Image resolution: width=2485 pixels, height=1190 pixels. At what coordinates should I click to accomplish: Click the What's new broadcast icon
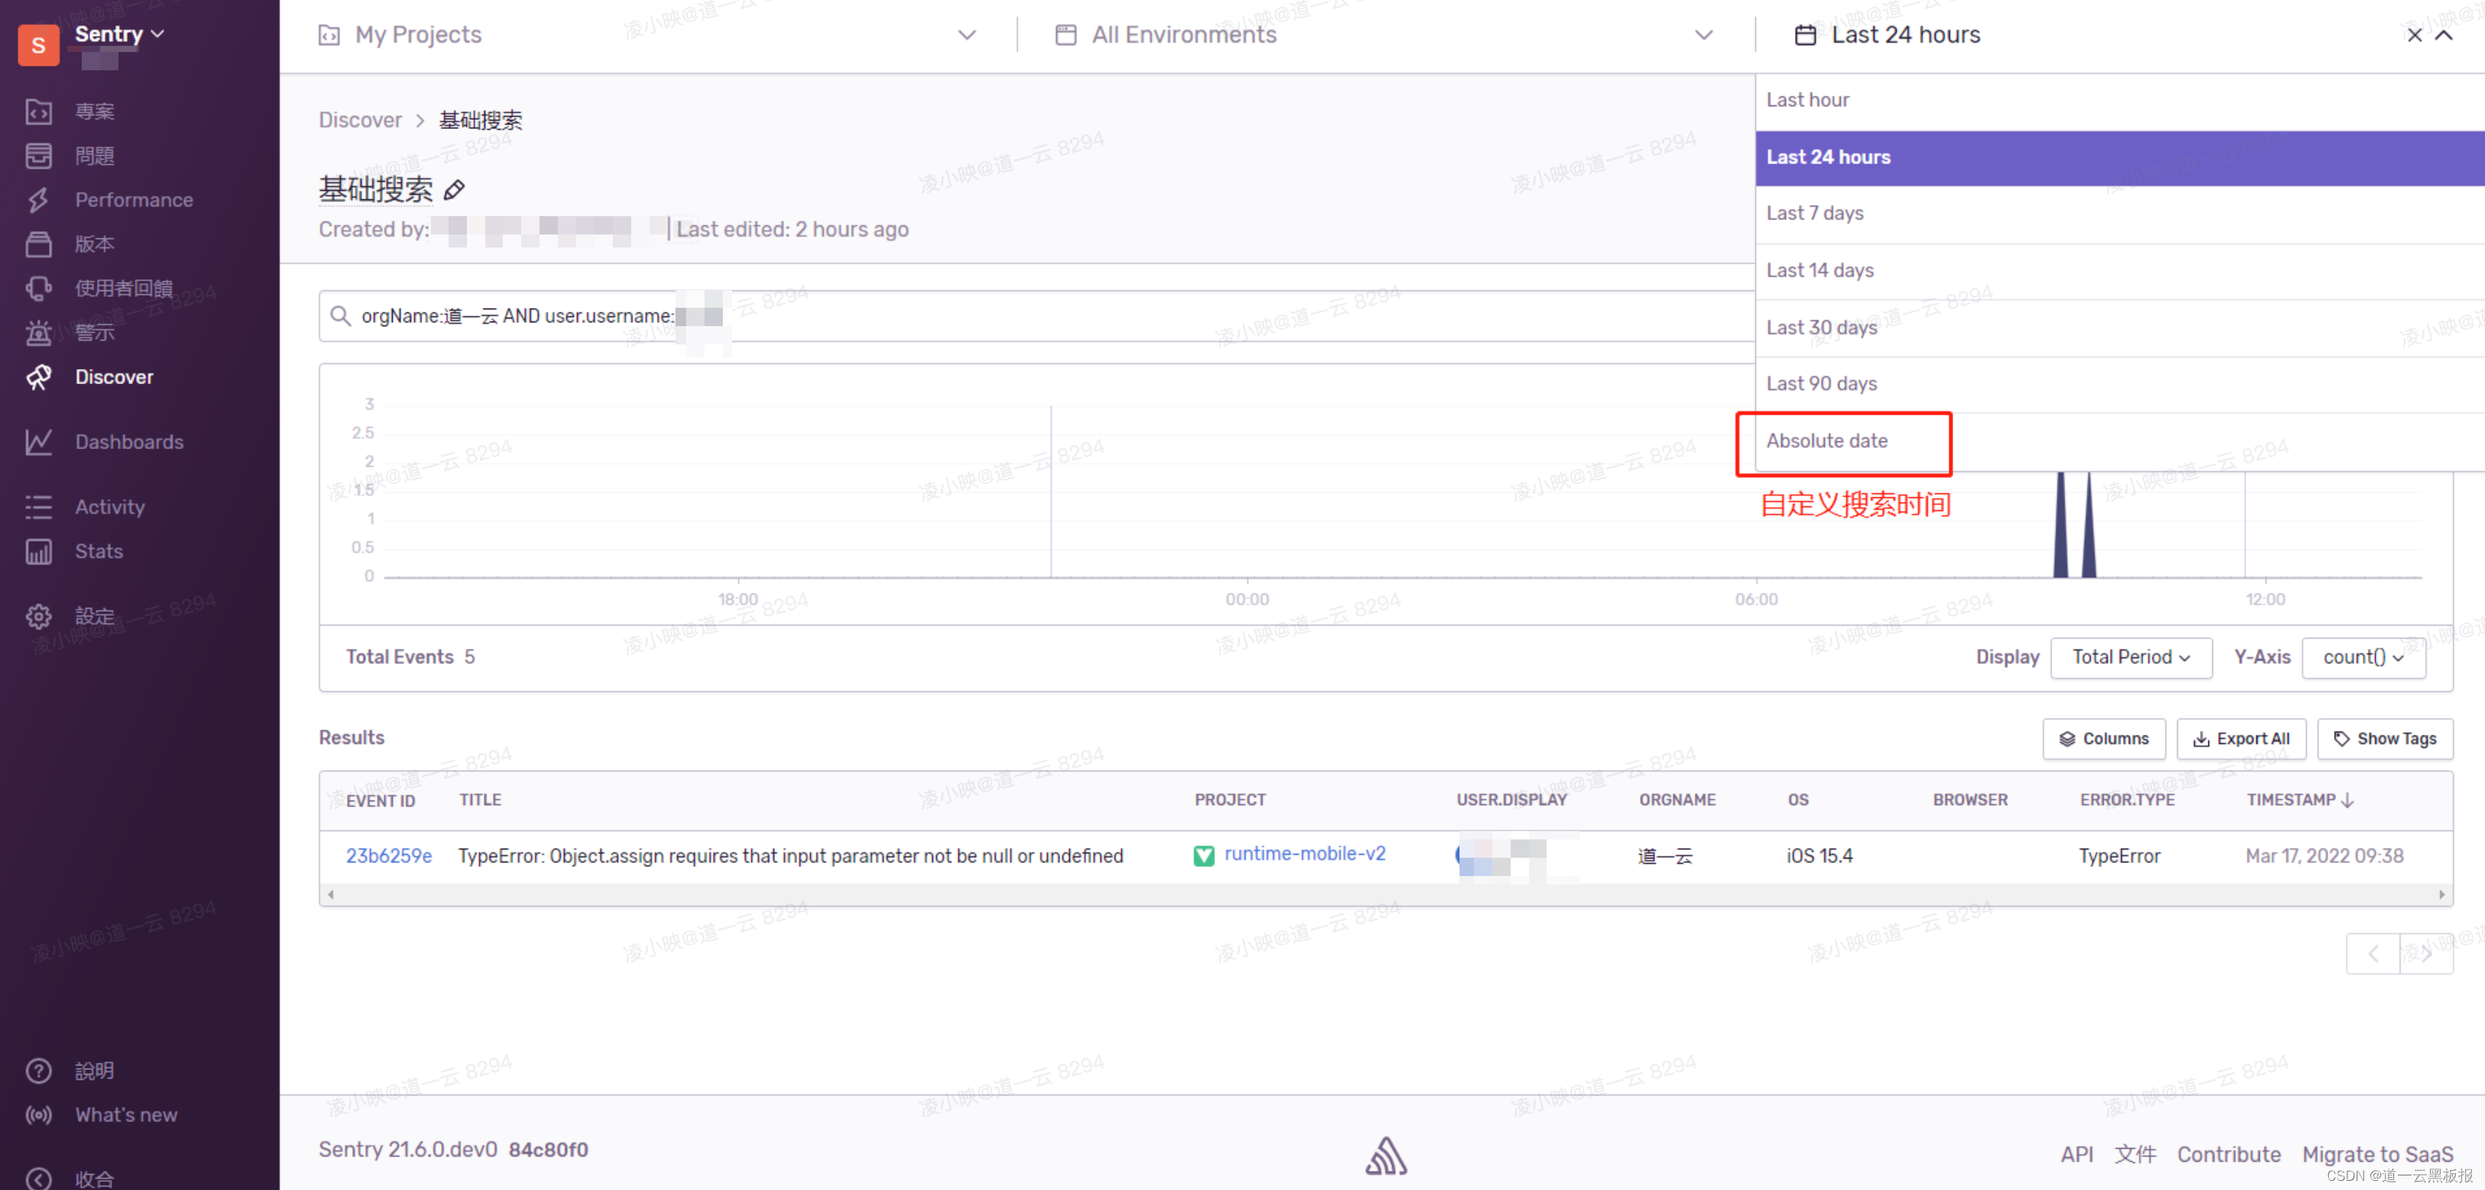(38, 1115)
